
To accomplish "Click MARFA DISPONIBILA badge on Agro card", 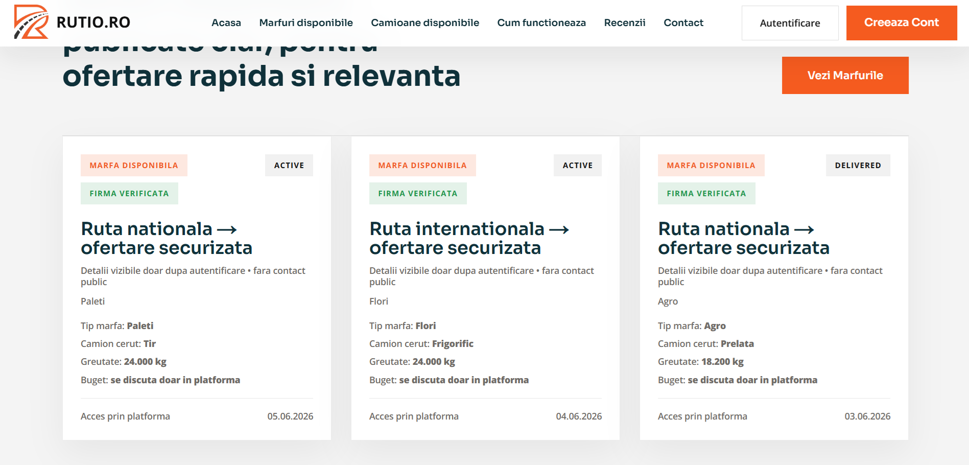I will [x=711, y=165].
